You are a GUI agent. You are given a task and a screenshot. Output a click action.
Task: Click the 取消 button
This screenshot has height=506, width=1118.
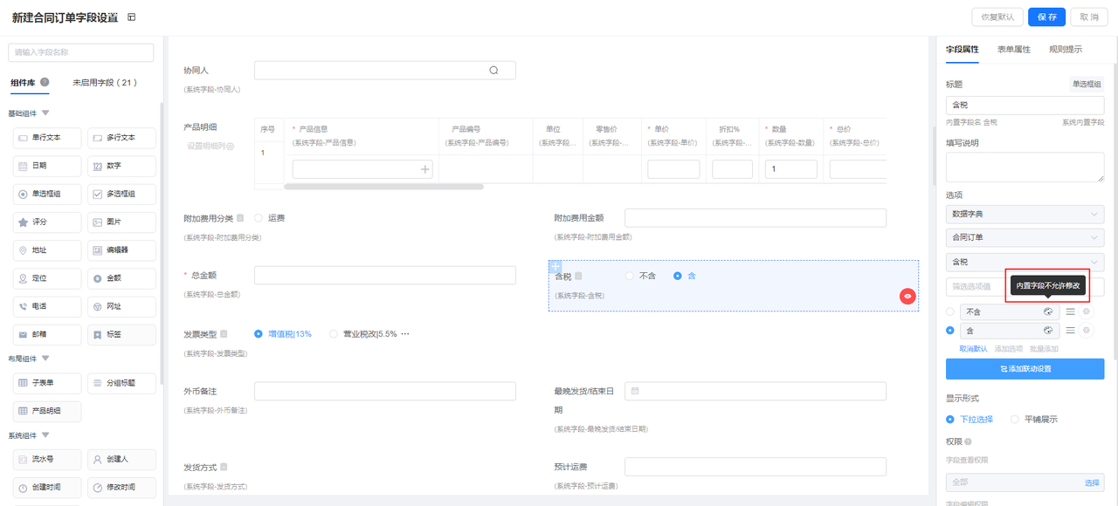1089,17
